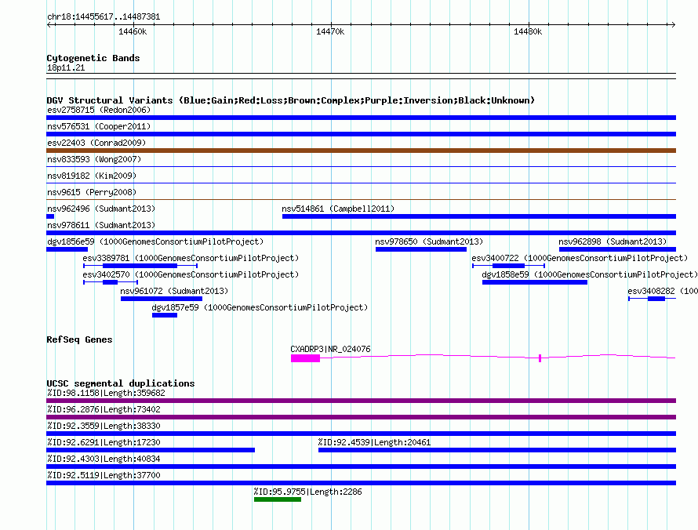This screenshot has height=530, width=698.
Task: Select the 18p11.21 band label
Action: coord(66,67)
